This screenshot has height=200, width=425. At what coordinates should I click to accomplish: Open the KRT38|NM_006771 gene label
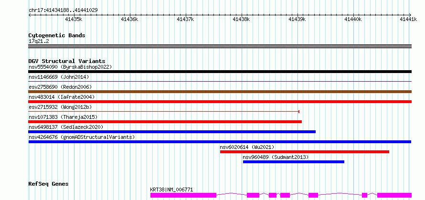171,189
